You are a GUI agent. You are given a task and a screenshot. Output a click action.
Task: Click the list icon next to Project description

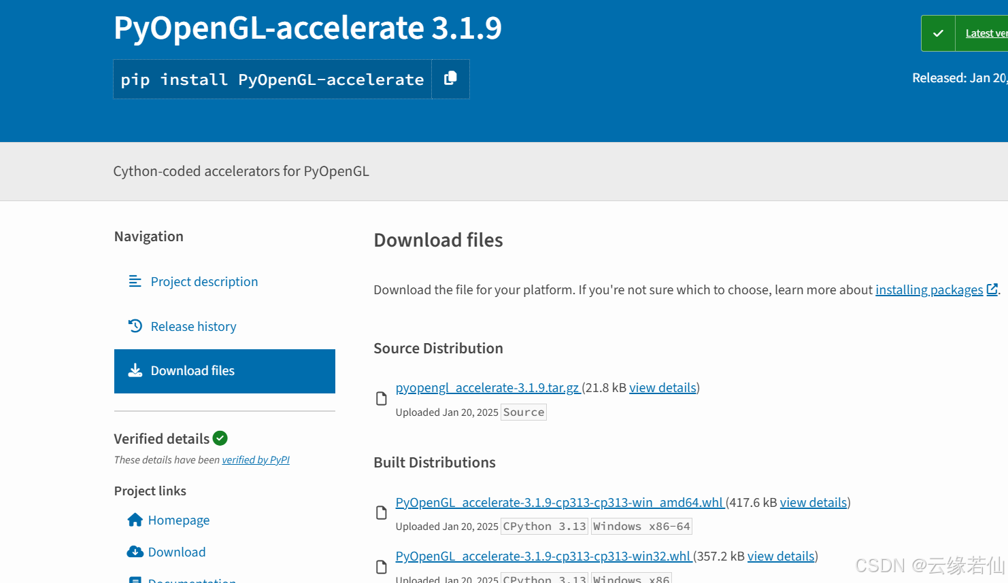[135, 281]
